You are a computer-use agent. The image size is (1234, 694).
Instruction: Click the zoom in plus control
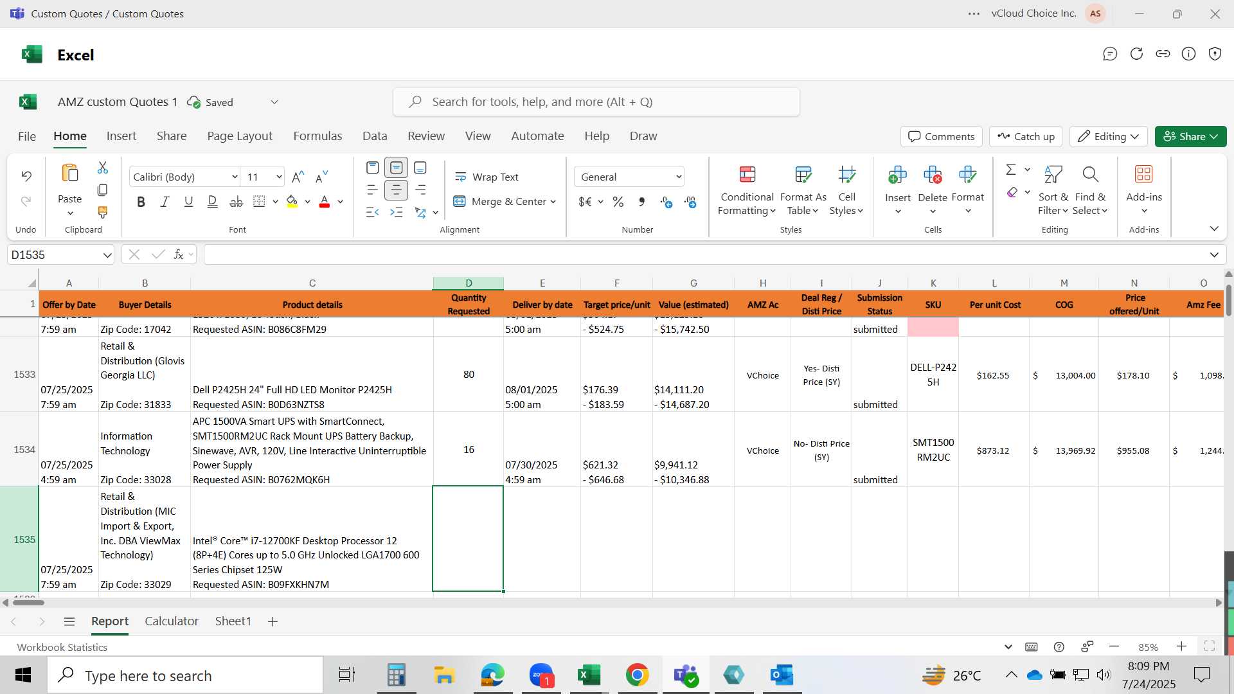[x=1181, y=646]
